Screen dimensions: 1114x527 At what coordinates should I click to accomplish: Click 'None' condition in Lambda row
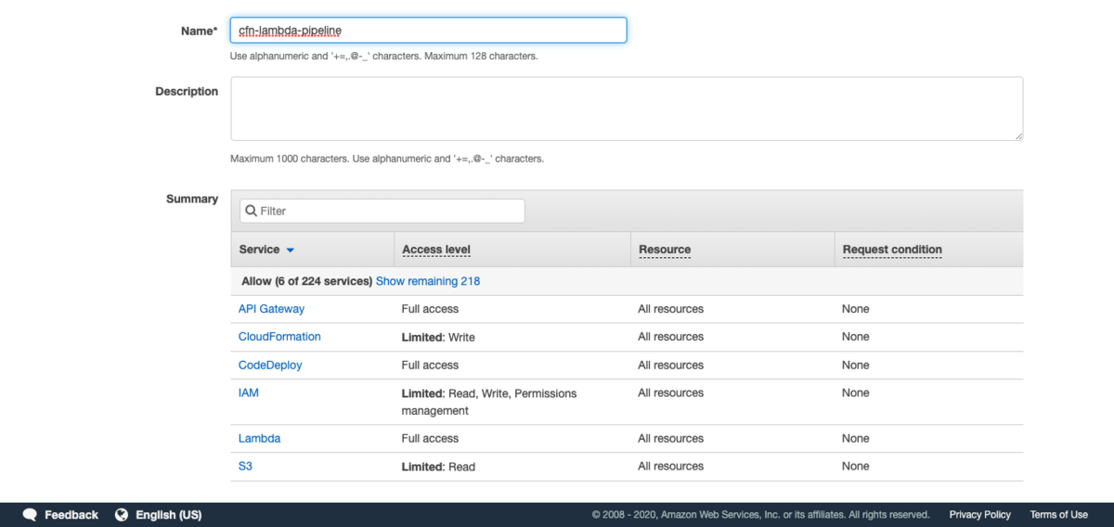point(855,439)
